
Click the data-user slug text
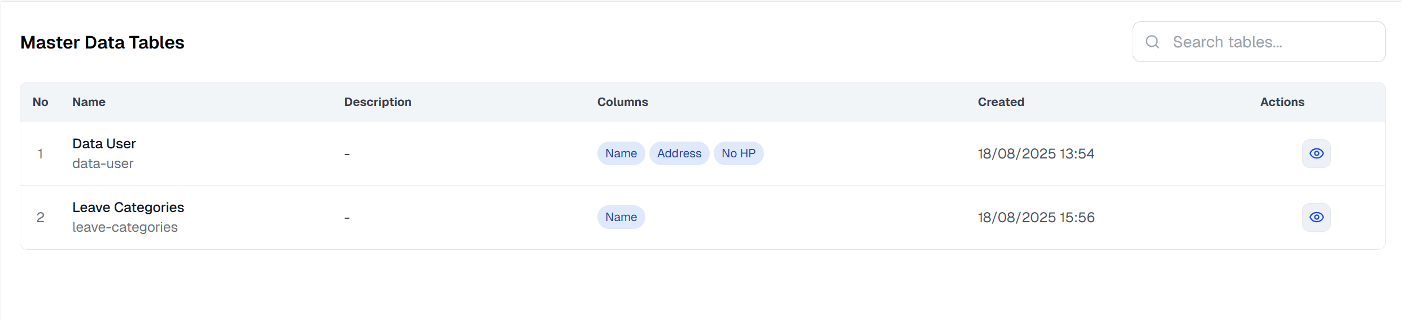click(103, 164)
